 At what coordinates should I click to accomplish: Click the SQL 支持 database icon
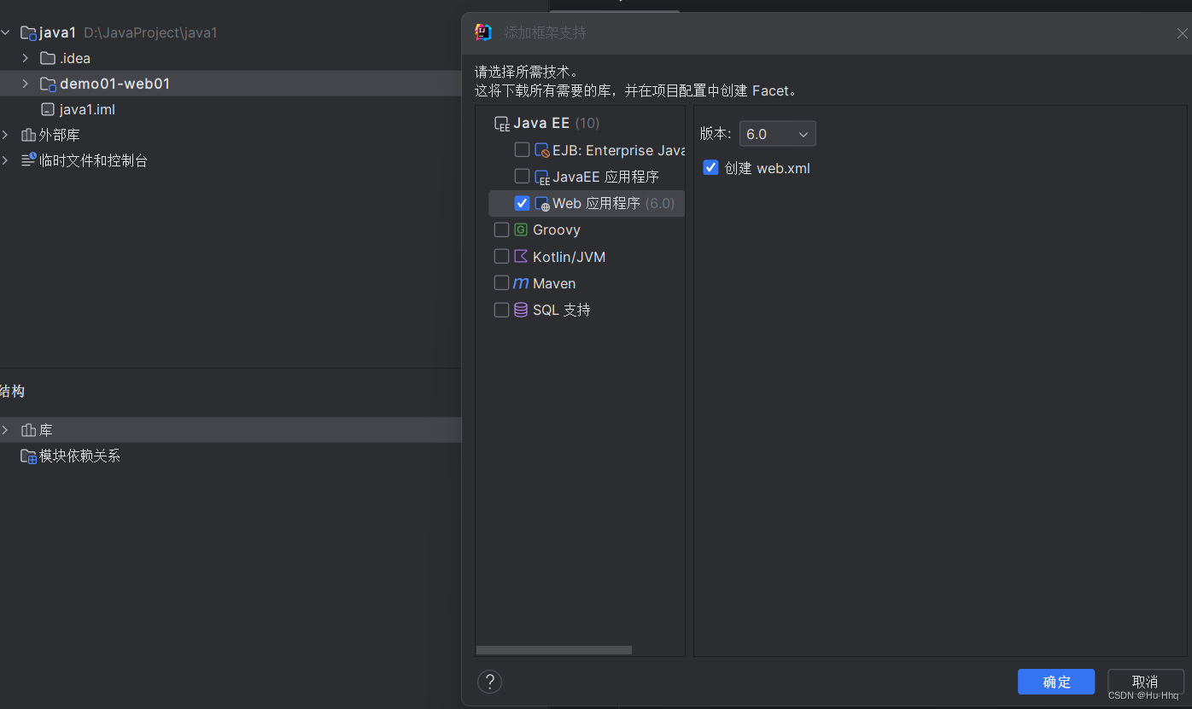(520, 310)
